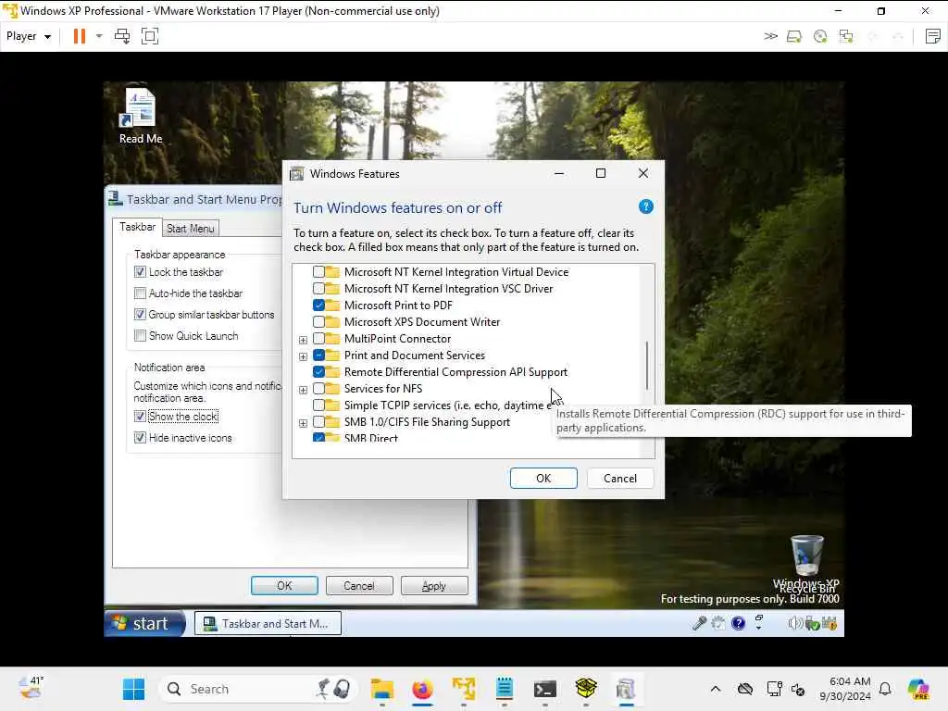Click Apply in Taskbar Properties window
Viewport: 948px width, 711px height.
[x=434, y=586]
